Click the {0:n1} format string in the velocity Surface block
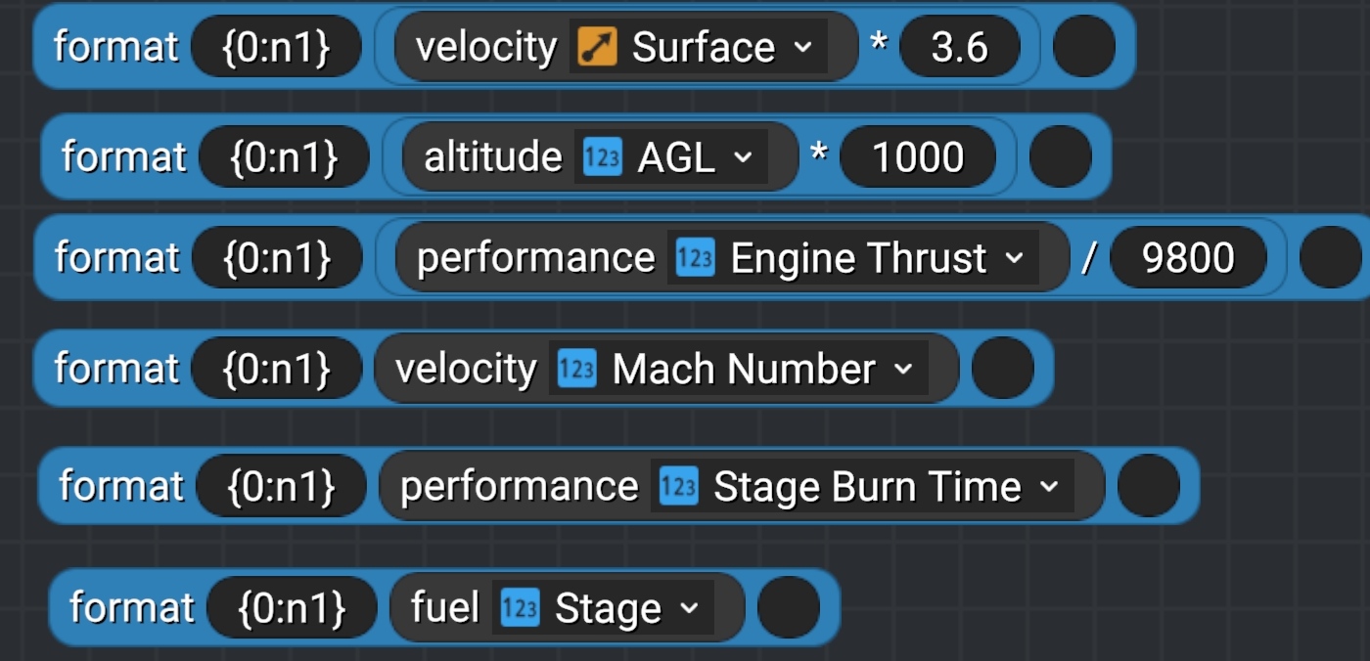The width and height of the screenshot is (1370, 661). 276,47
